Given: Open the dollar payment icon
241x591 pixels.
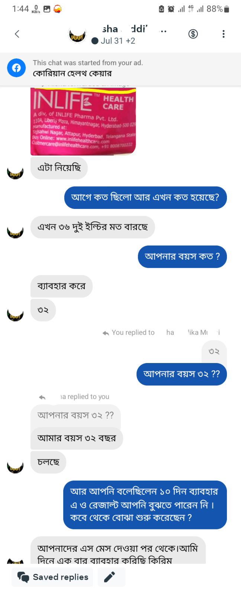Looking at the screenshot, I should click(x=193, y=34).
